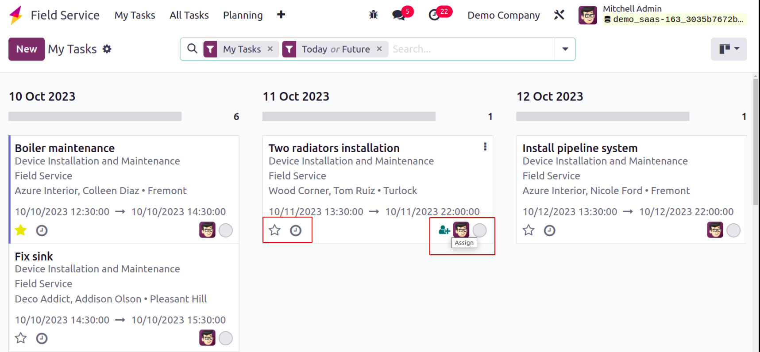This screenshot has height=352, width=760.
Task: Click the Field Service app logo icon
Action: (16, 15)
